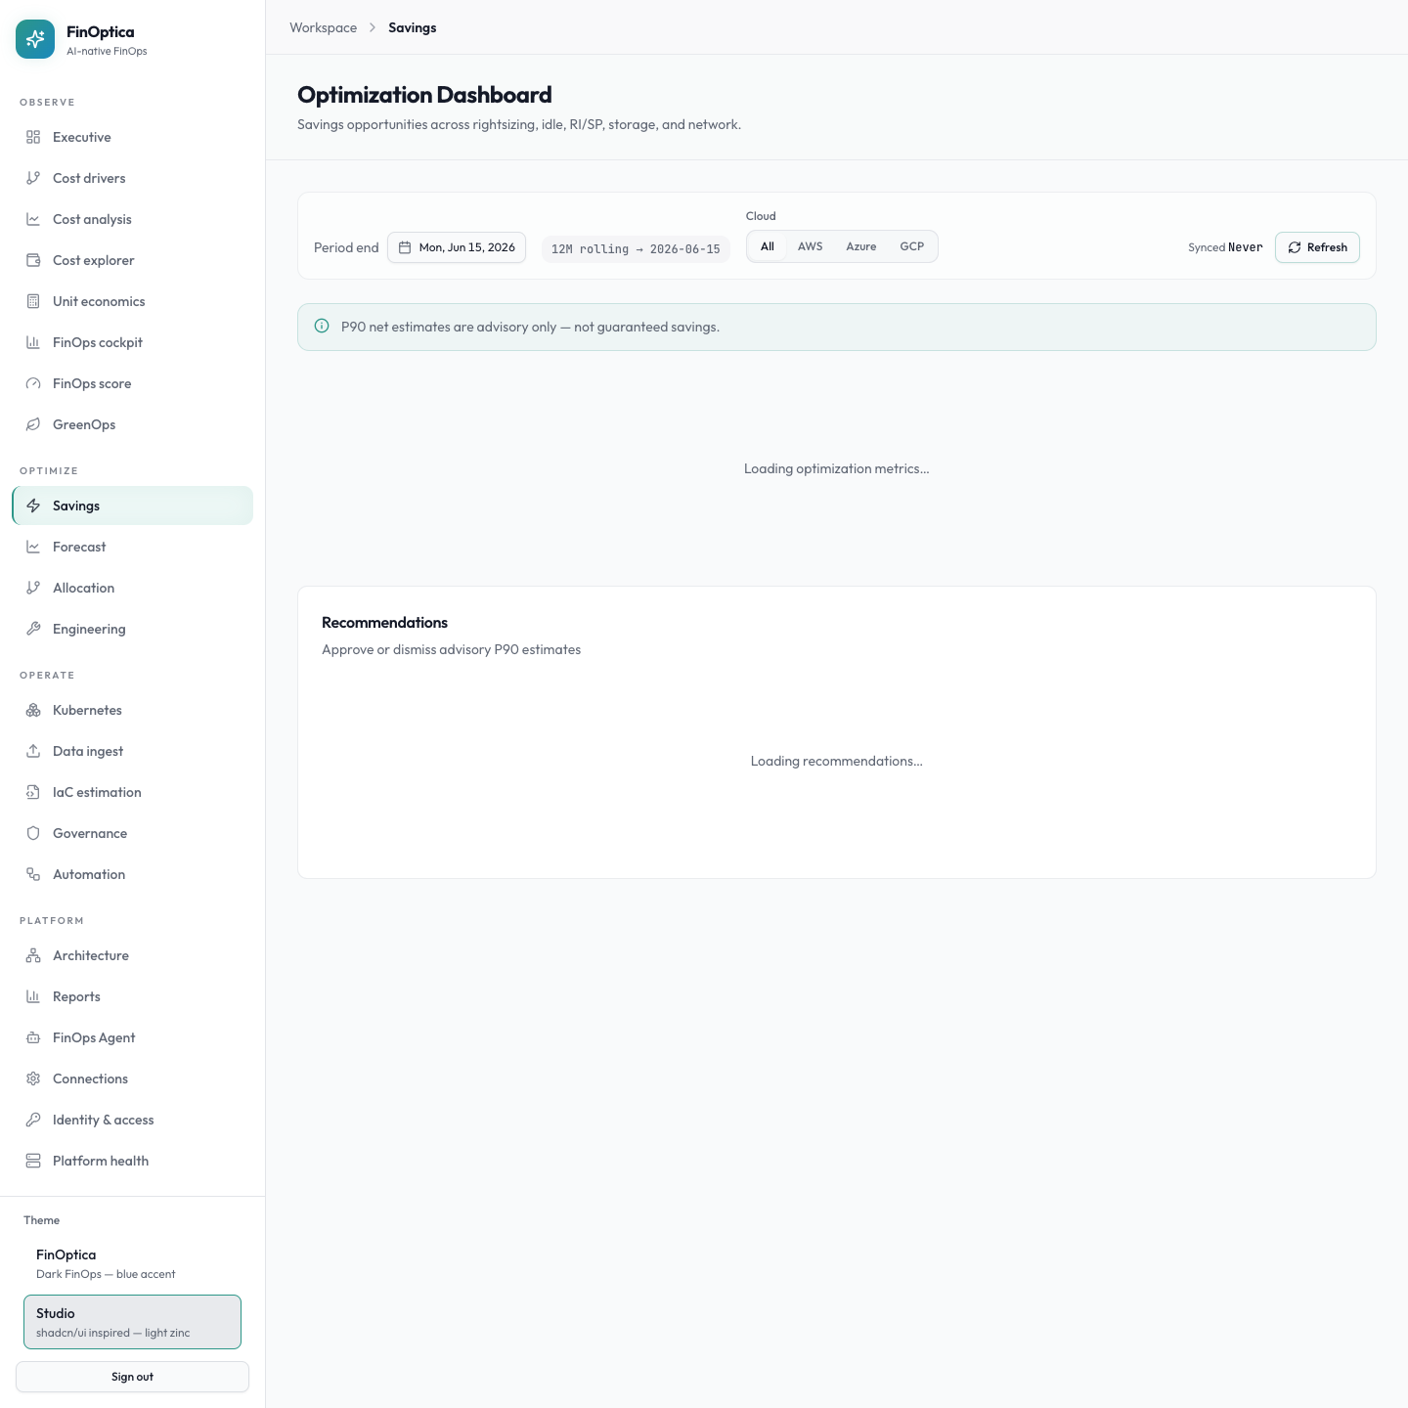This screenshot has height=1408, width=1408.
Task: Open the Cost explorer menu item
Action: coord(132,260)
